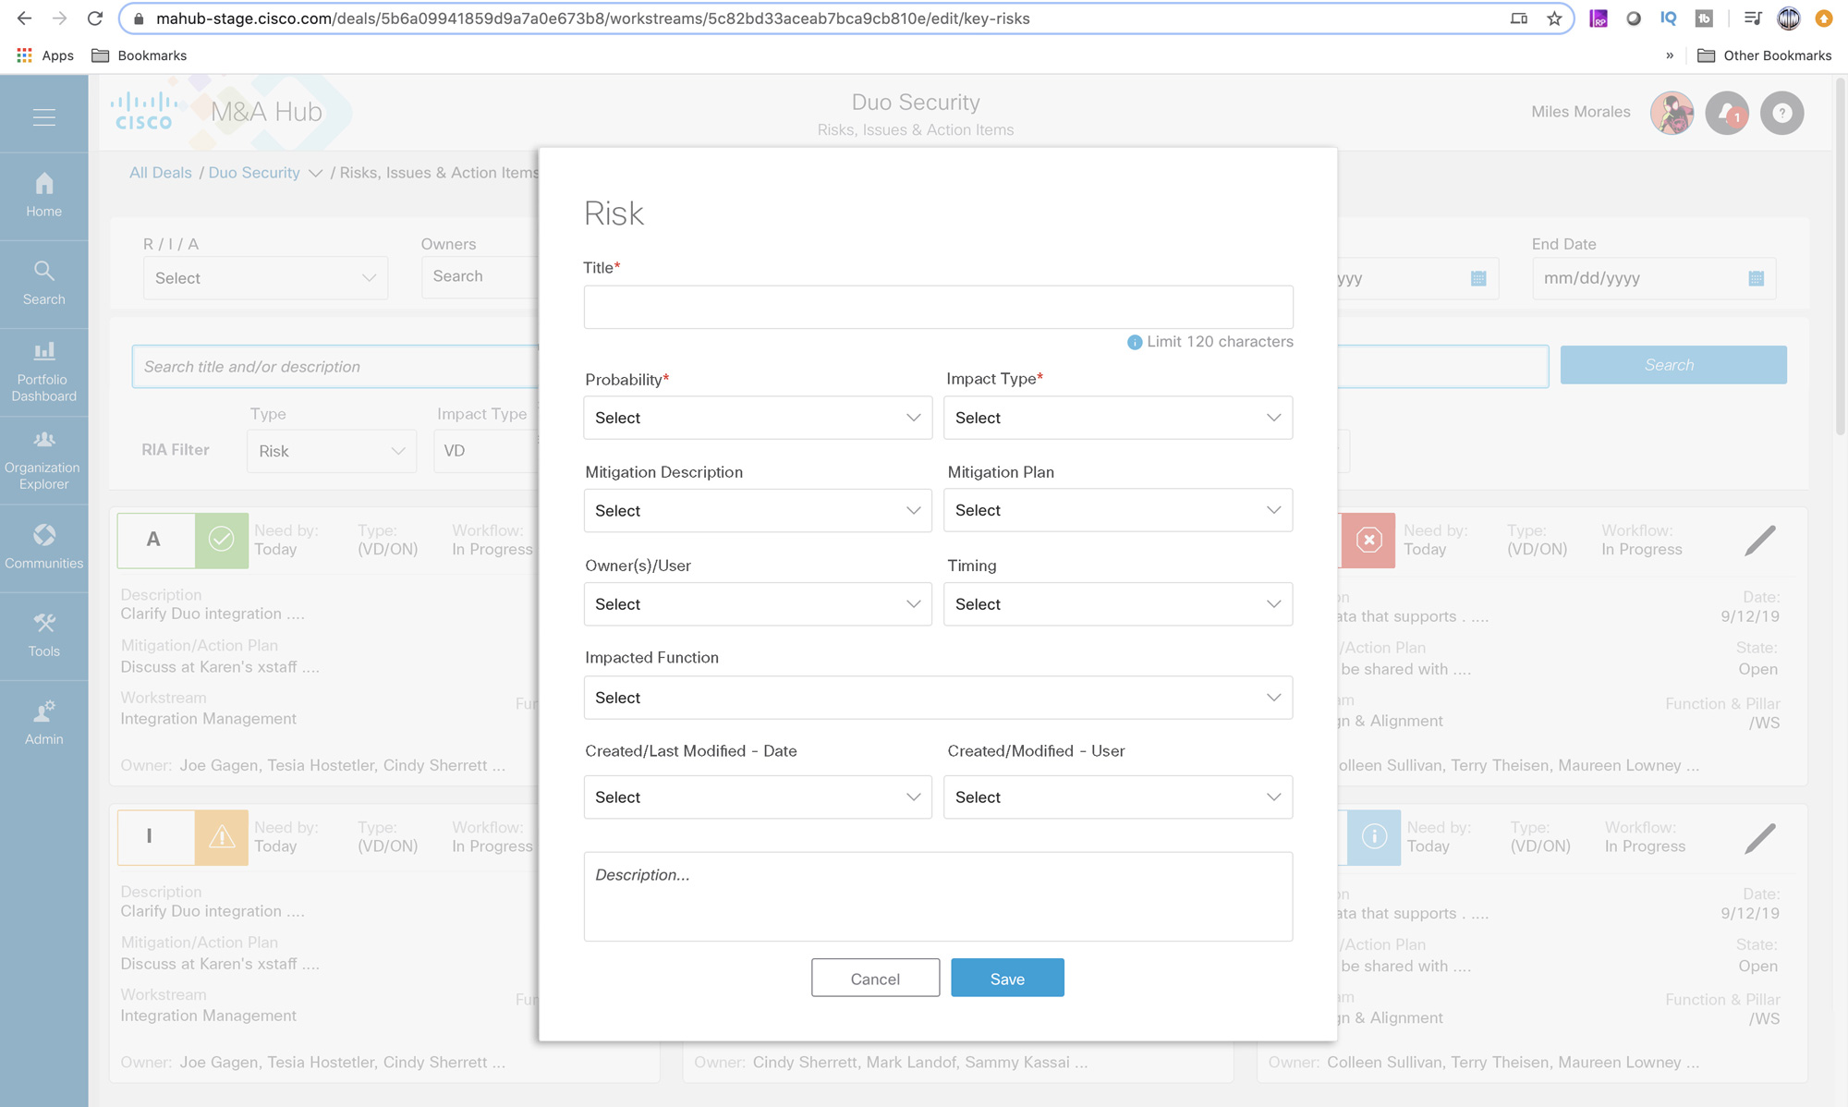The width and height of the screenshot is (1848, 1107).
Task: Open Created/Last Modified - Date dropdown
Action: click(x=758, y=797)
